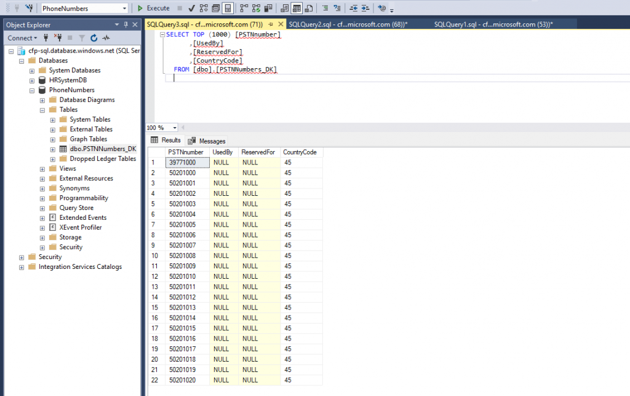This screenshot has width=630, height=396.
Task: Click the Activity Monitor icon in Object Explorer
Action: tap(106, 38)
